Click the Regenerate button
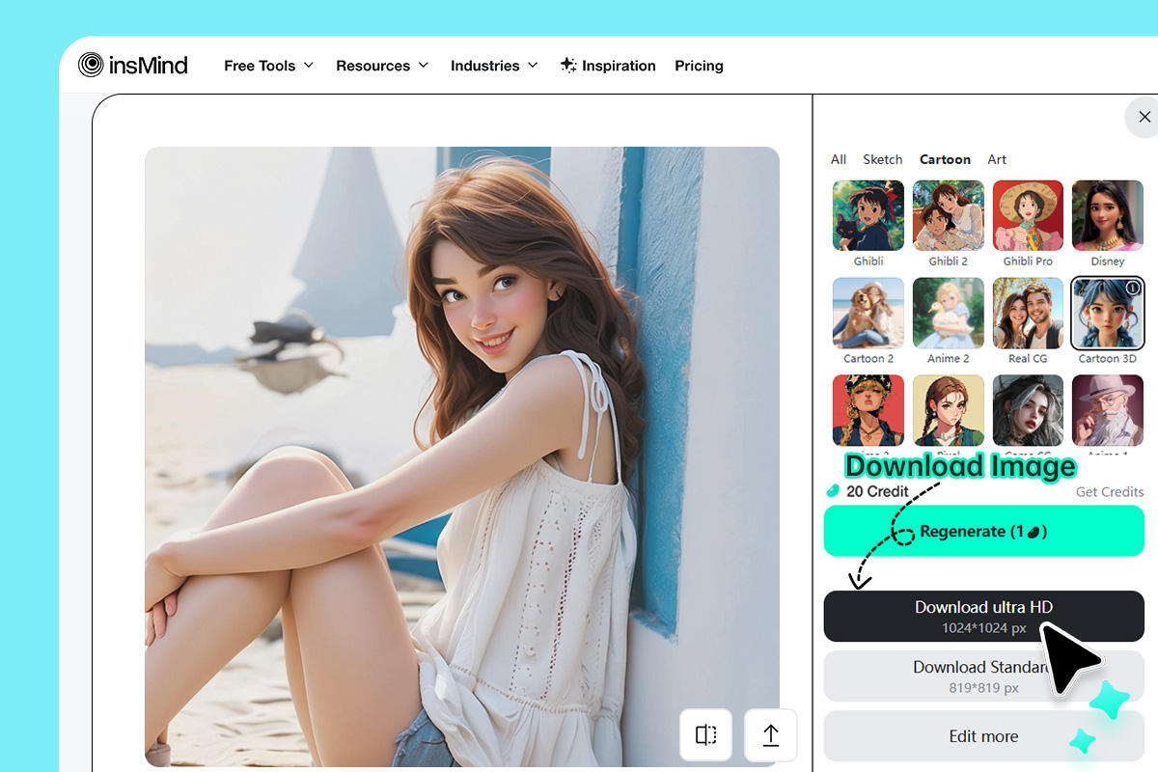Viewport: 1158px width, 772px height. coord(983,531)
